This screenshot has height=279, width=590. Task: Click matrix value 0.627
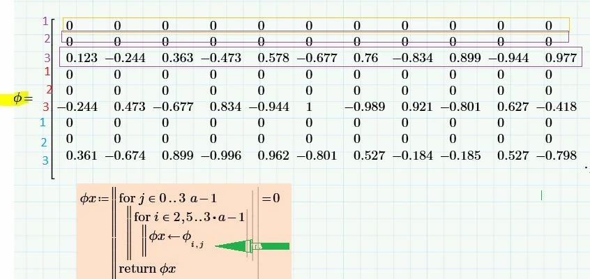(513, 107)
